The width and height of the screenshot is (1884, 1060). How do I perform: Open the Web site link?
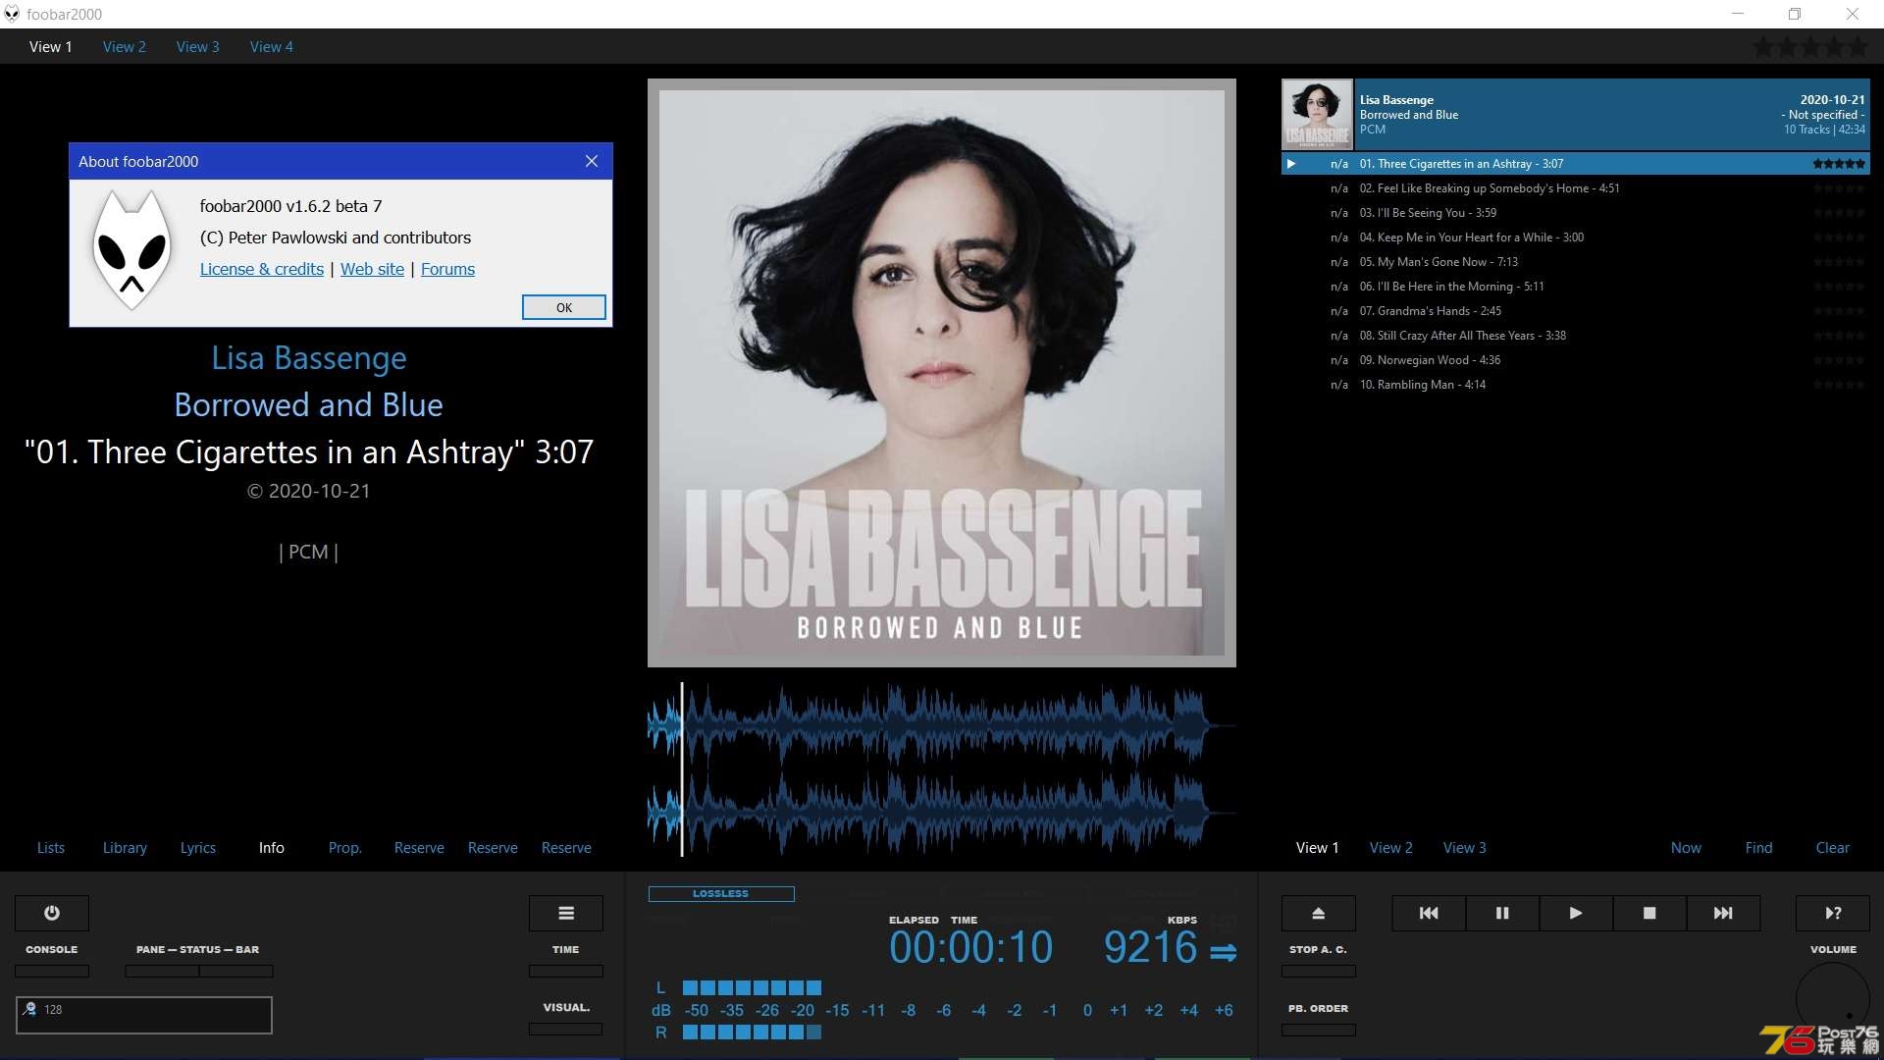(372, 269)
